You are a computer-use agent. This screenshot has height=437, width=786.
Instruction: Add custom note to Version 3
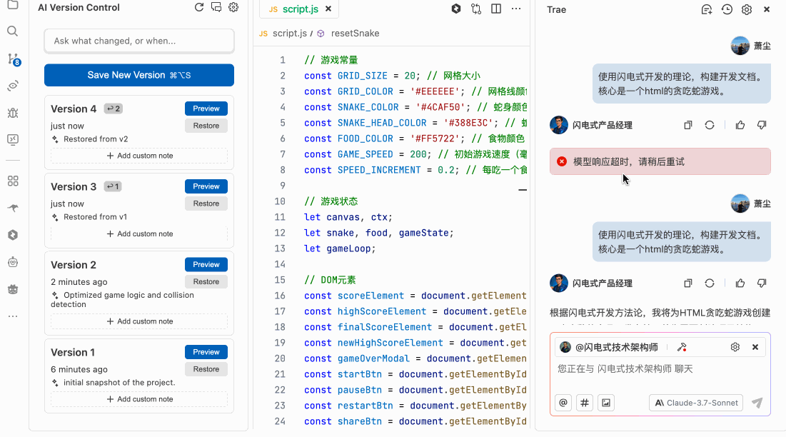[139, 234]
